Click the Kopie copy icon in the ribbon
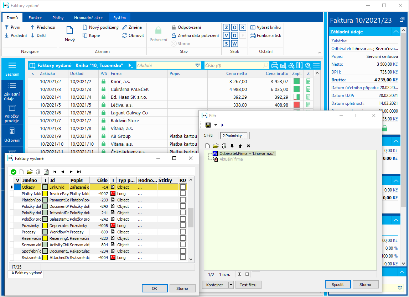Viewport: 409px width, 297px height. (x=85, y=36)
